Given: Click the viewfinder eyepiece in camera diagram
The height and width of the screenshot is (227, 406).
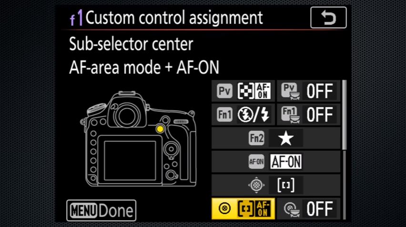Looking at the screenshot, I should 127,116.
